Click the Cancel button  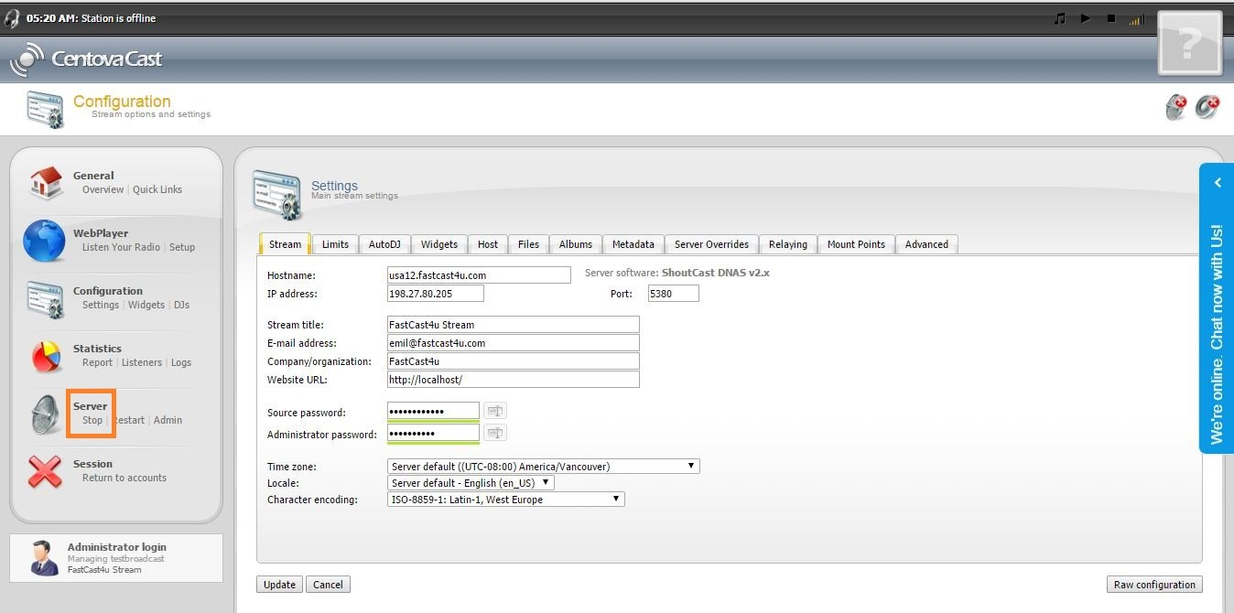328,585
